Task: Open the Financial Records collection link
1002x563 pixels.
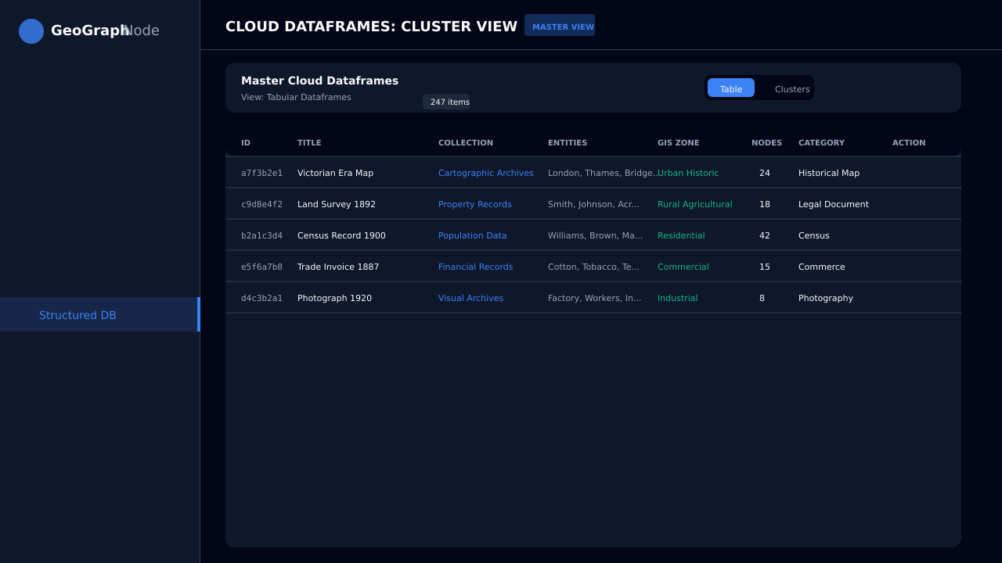Action: [x=475, y=267]
